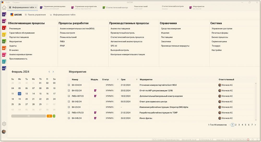Open the УР module icon in the sidebar

[4, 15]
